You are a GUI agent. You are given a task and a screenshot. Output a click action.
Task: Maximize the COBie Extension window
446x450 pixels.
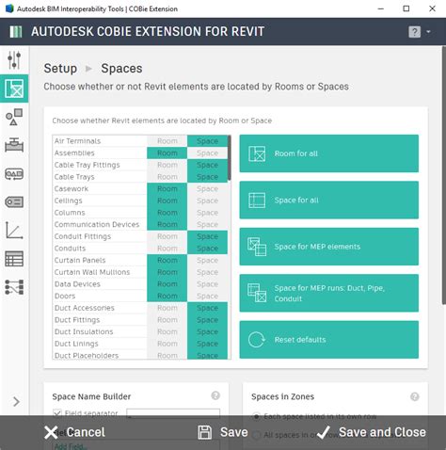406,8
